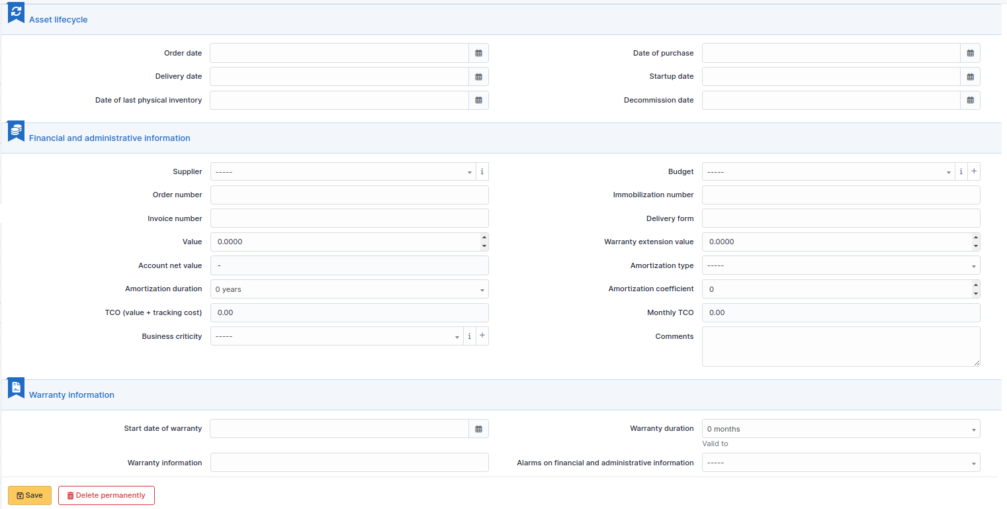Screen dimensions: 1007x509
Task: Click the Monthly TCO field
Action: pos(841,312)
